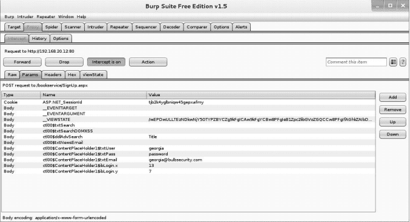
Task: Show the Raw request view
Action: 12,74
